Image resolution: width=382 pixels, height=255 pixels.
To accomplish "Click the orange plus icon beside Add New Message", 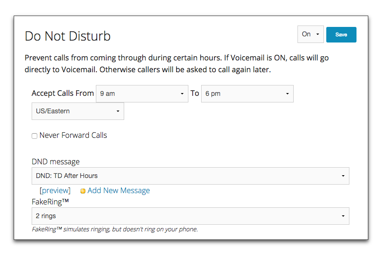I will (83, 191).
